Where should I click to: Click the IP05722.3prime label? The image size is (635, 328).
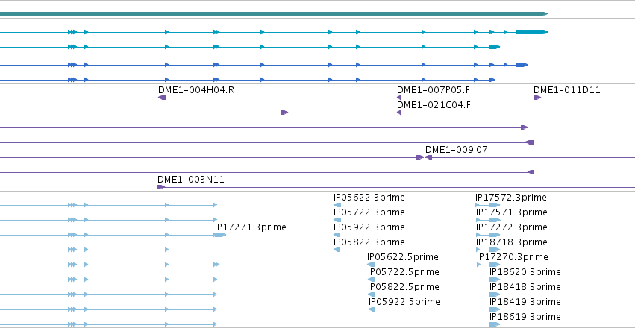coord(369,212)
